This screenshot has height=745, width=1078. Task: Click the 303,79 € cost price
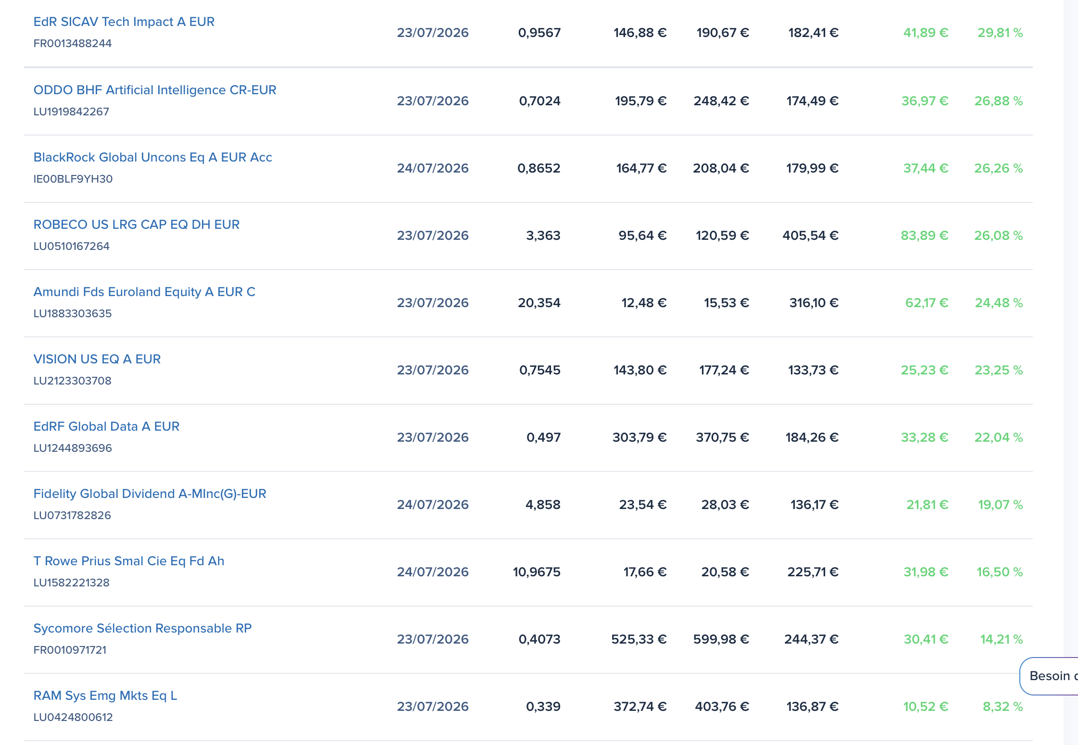pos(639,437)
